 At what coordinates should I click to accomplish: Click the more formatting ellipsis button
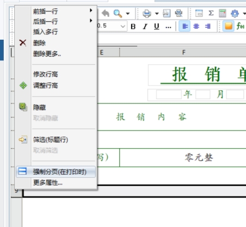point(168,27)
